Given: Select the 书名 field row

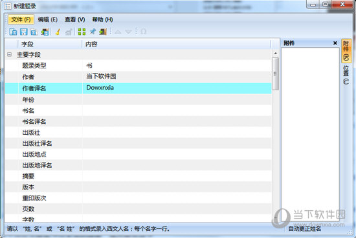Looking at the screenshot, I should pos(139,111).
